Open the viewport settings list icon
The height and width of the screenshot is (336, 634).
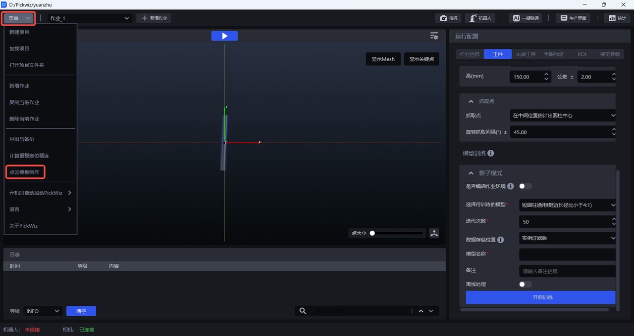(434, 36)
